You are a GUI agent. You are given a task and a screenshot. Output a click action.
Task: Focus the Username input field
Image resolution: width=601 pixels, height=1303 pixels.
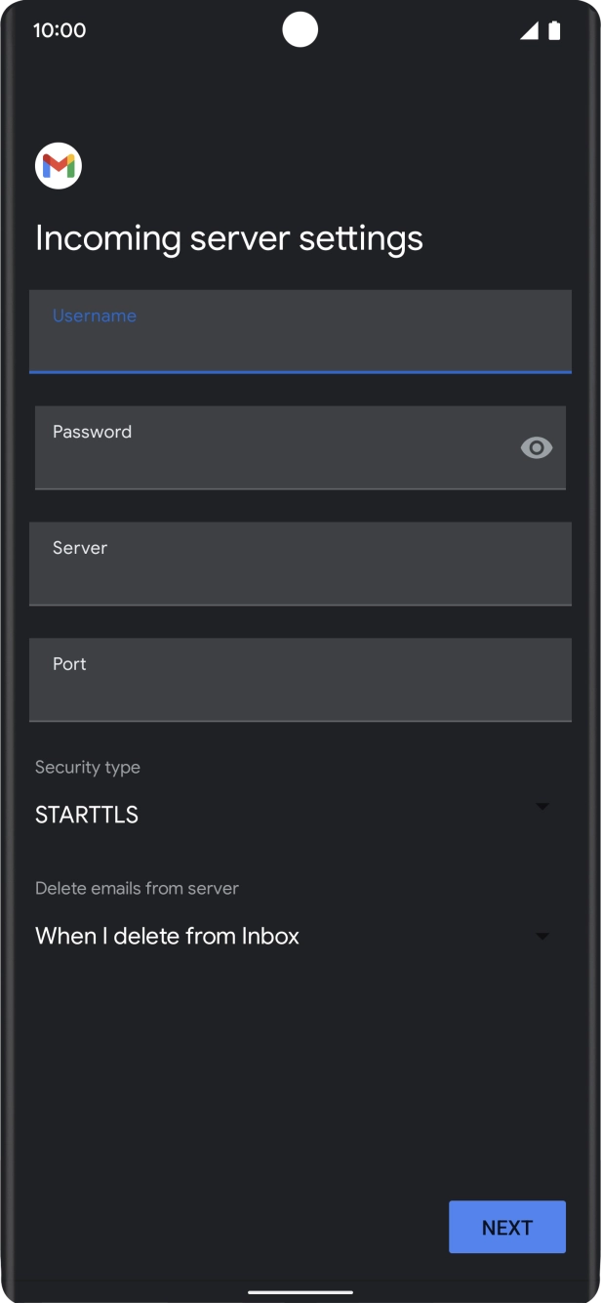tap(300, 331)
